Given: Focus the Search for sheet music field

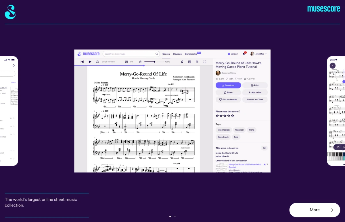Looking at the screenshot, I should pyautogui.click(x=131, y=54).
